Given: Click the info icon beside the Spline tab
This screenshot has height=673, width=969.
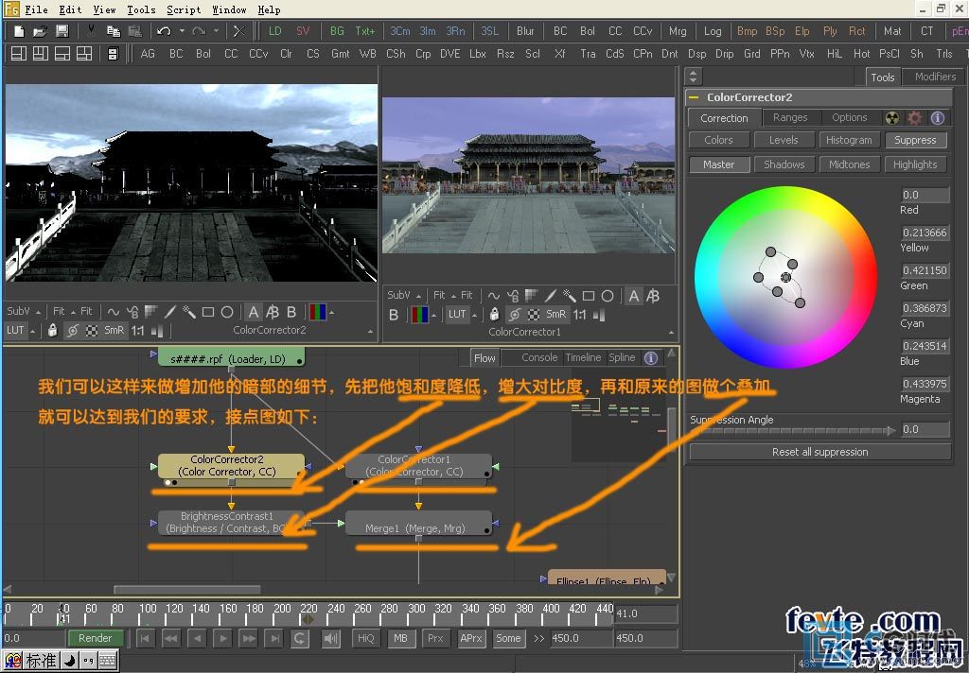Looking at the screenshot, I should point(651,358).
